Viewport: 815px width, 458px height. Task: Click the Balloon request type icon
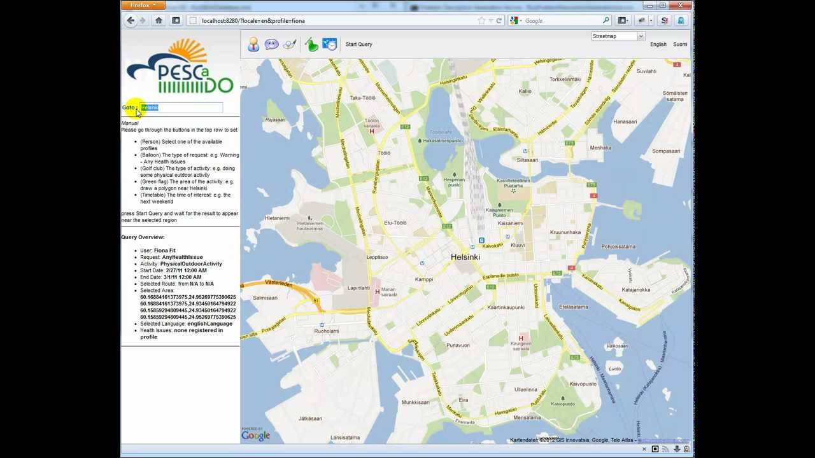[x=272, y=44]
